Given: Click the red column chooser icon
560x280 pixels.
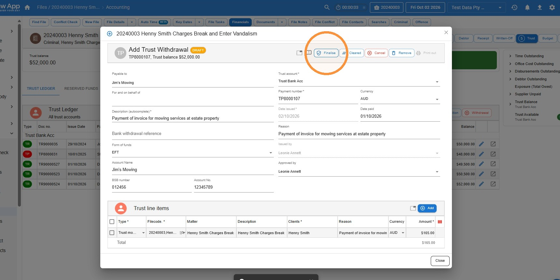Looking at the screenshot, I should coord(440,222).
